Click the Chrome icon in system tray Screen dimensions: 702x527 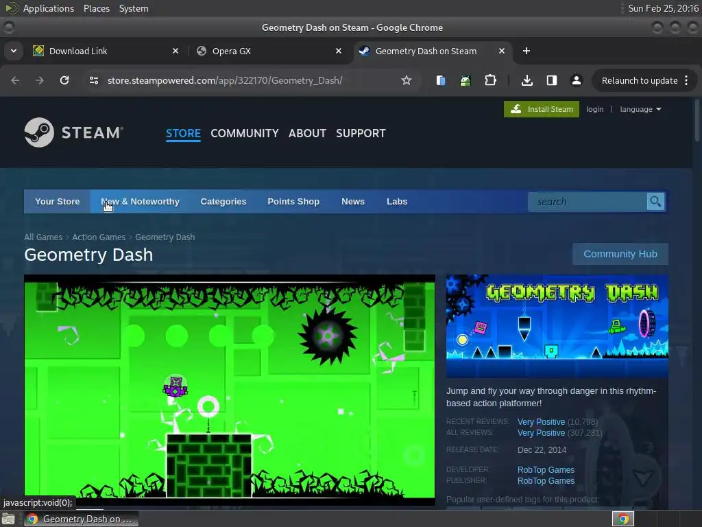pos(623,519)
